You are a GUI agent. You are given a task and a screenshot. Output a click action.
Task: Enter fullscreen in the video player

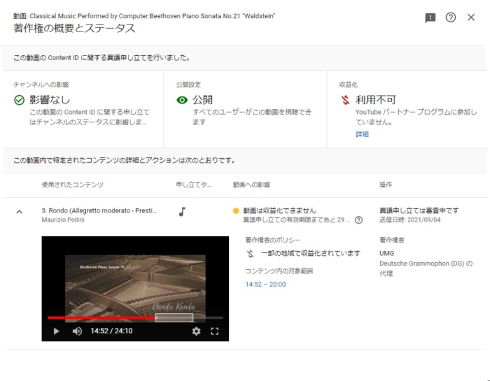click(215, 331)
